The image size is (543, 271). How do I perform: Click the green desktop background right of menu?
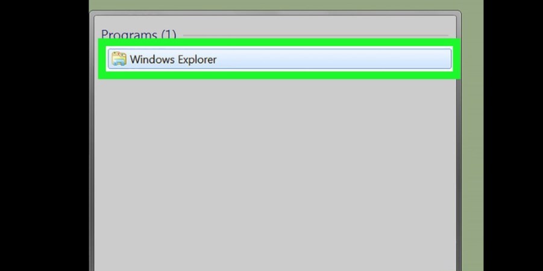coord(472,139)
